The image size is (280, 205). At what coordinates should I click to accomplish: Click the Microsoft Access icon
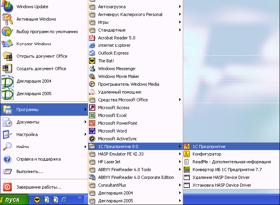click(x=92, y=108)
